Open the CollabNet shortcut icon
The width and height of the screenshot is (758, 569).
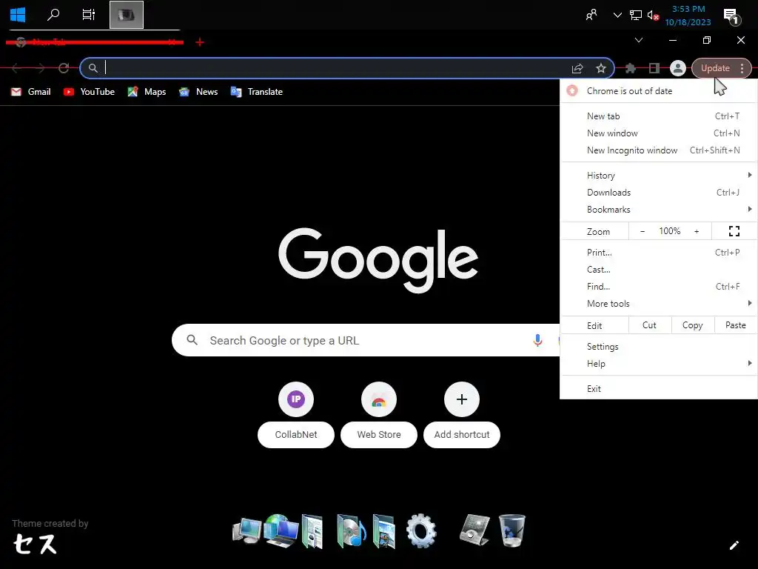(x=296, y=399)
